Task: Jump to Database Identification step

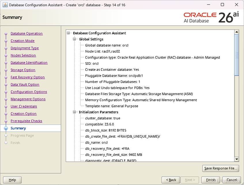Action: coord(29,63)
